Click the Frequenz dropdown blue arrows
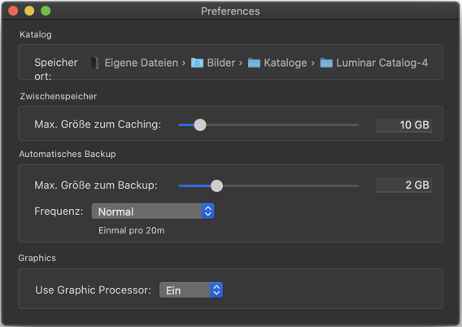The image size is (462, 327). [208, 211]
